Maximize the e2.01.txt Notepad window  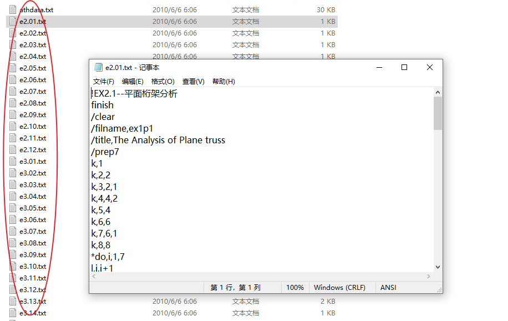404,67
